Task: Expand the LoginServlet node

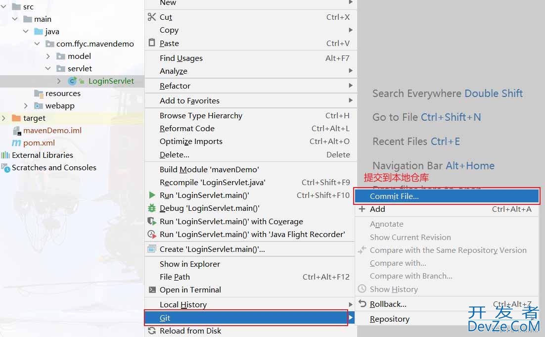Action: (59, 81)
